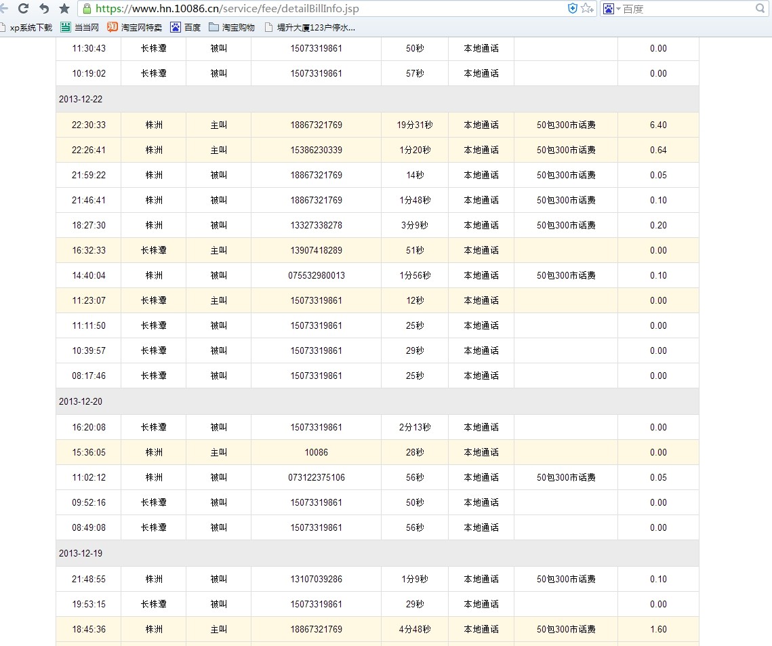Click the 百度 search input box
The width and height of the screenshot is (772, 646).
[x=685, y=9]
